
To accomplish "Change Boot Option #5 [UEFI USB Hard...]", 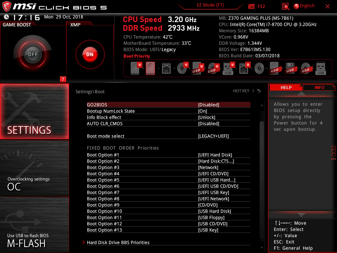I will click(x=217, y=180).
